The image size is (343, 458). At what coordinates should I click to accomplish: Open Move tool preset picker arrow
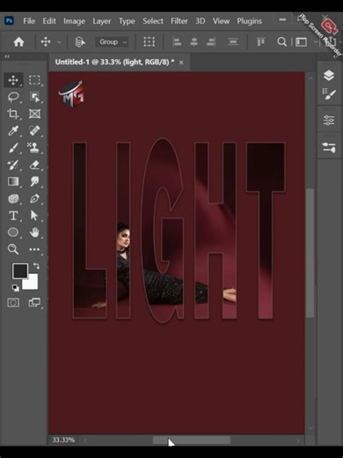[59, 42]
